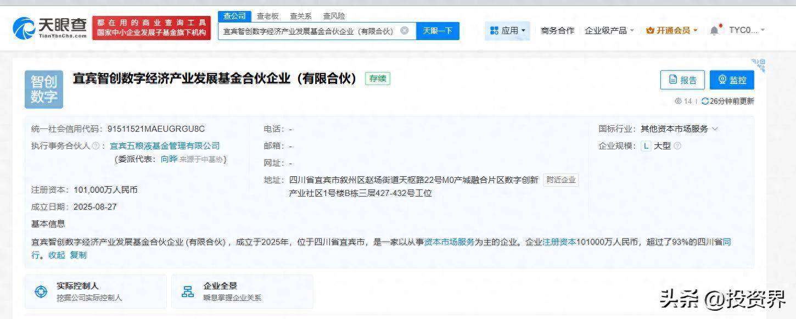Click help icon beside 大型 enterprise scale
This screenshot has height=319, width=796.
tap(677, 146)
